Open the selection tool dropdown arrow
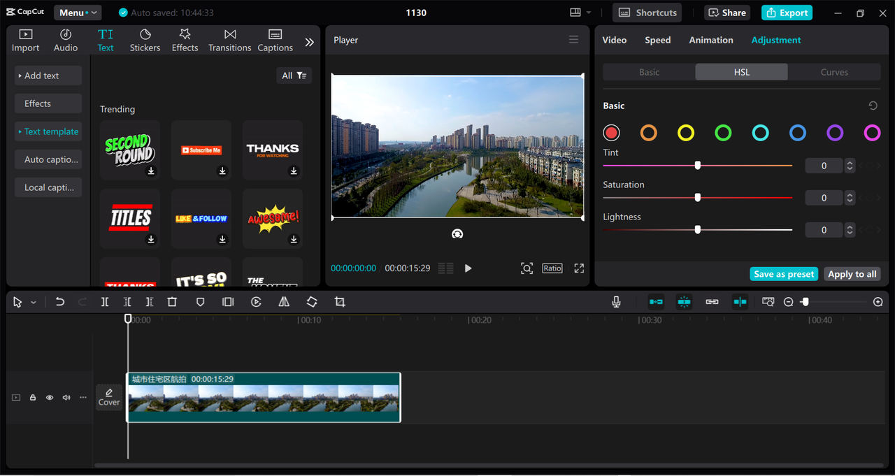 [x=34, y=303]
